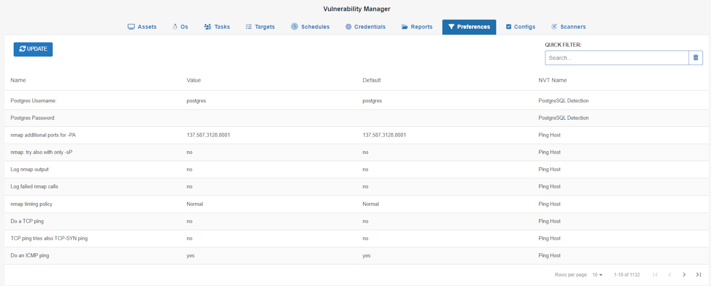Click the Vulnerability Manager title
Viewport: 711px width, 286px height.
click(x=357, y=9)
